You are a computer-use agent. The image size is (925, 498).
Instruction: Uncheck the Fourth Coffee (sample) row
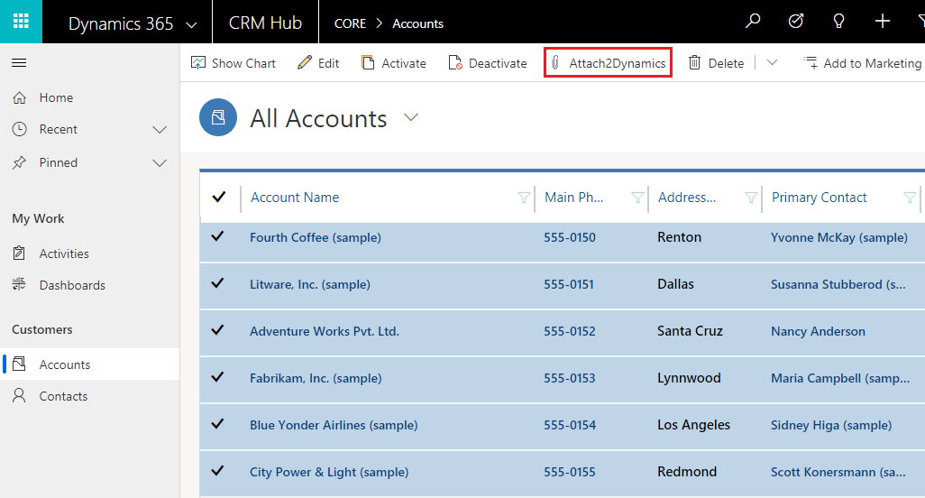(217, 236)
